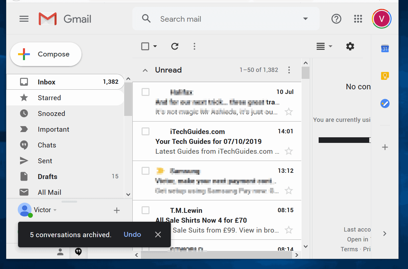Open search options dropdown in search bar
This screenshot has width=408, height=269.
[x=305, y=19]
